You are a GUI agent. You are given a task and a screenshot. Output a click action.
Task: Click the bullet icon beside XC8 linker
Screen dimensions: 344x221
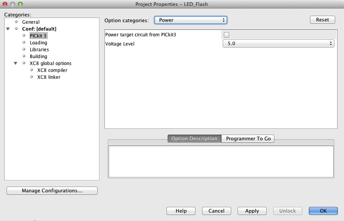[31, 77]
